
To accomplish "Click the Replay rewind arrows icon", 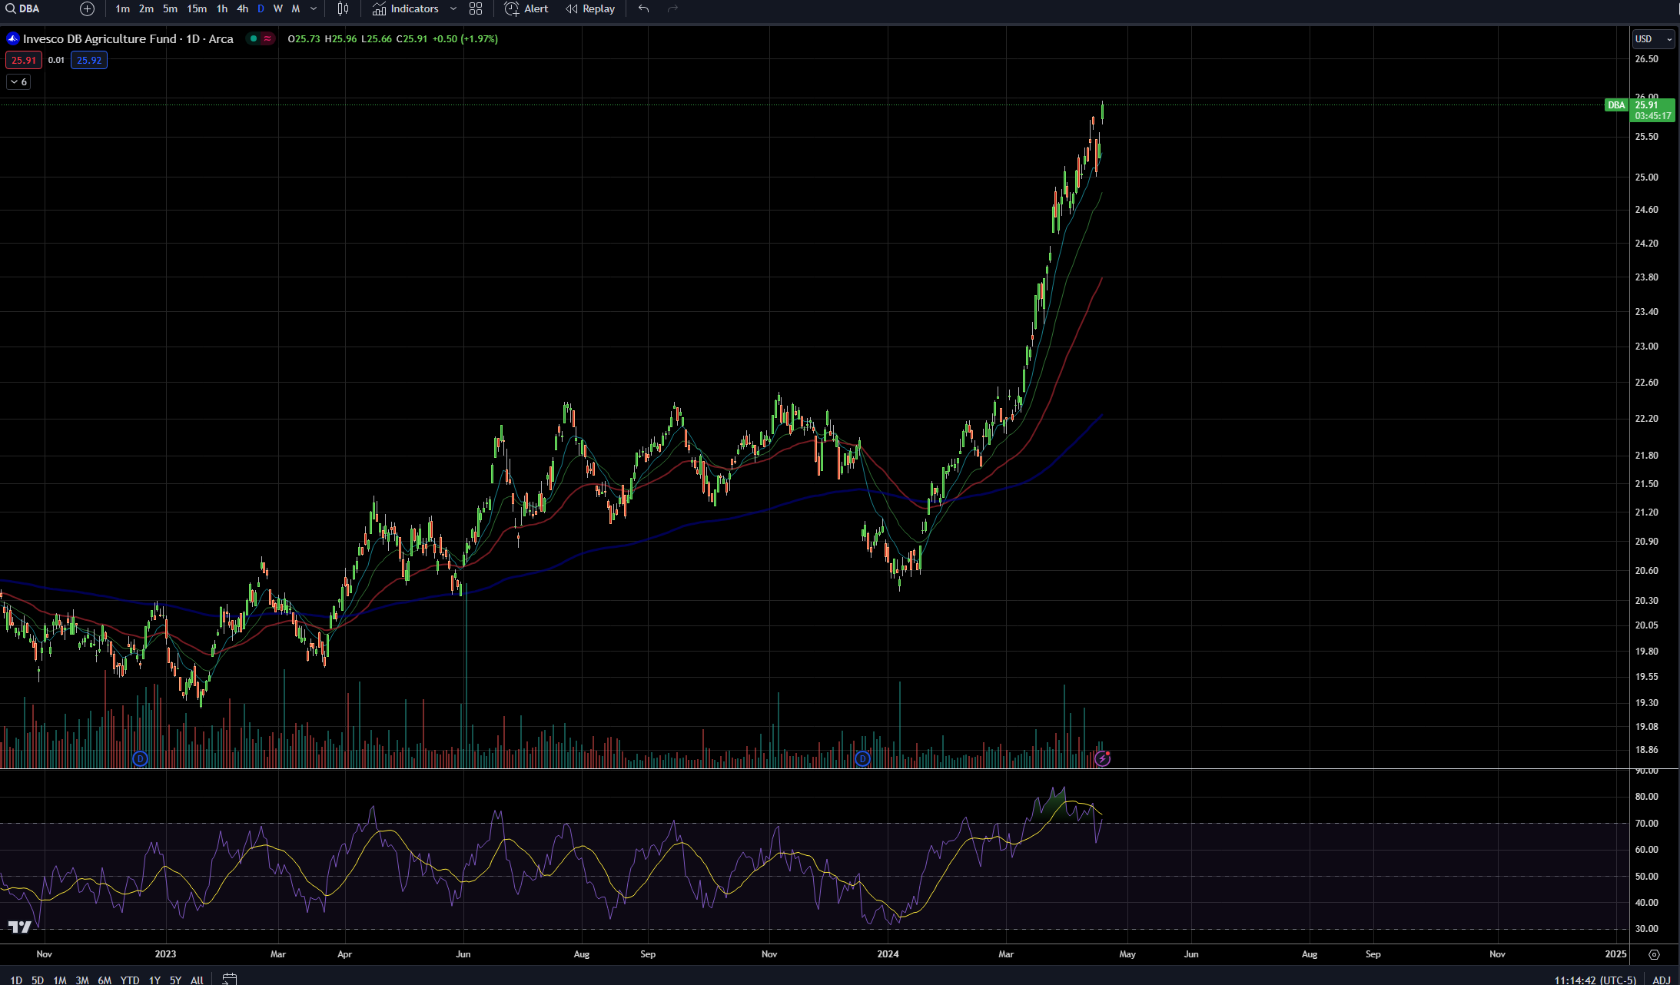I will pyautogui.click(x=572, y=8).
